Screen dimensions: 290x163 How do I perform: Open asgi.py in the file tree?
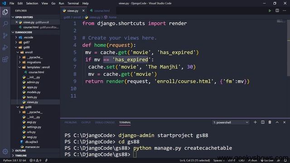(31, 122)
